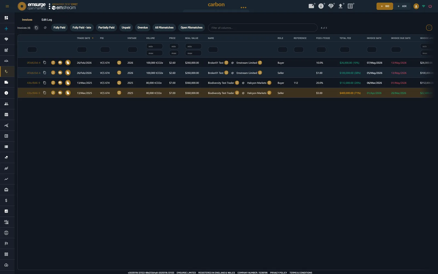
Task: Open the globe icon in the sidebar
Action: click(x=6, y=233)
